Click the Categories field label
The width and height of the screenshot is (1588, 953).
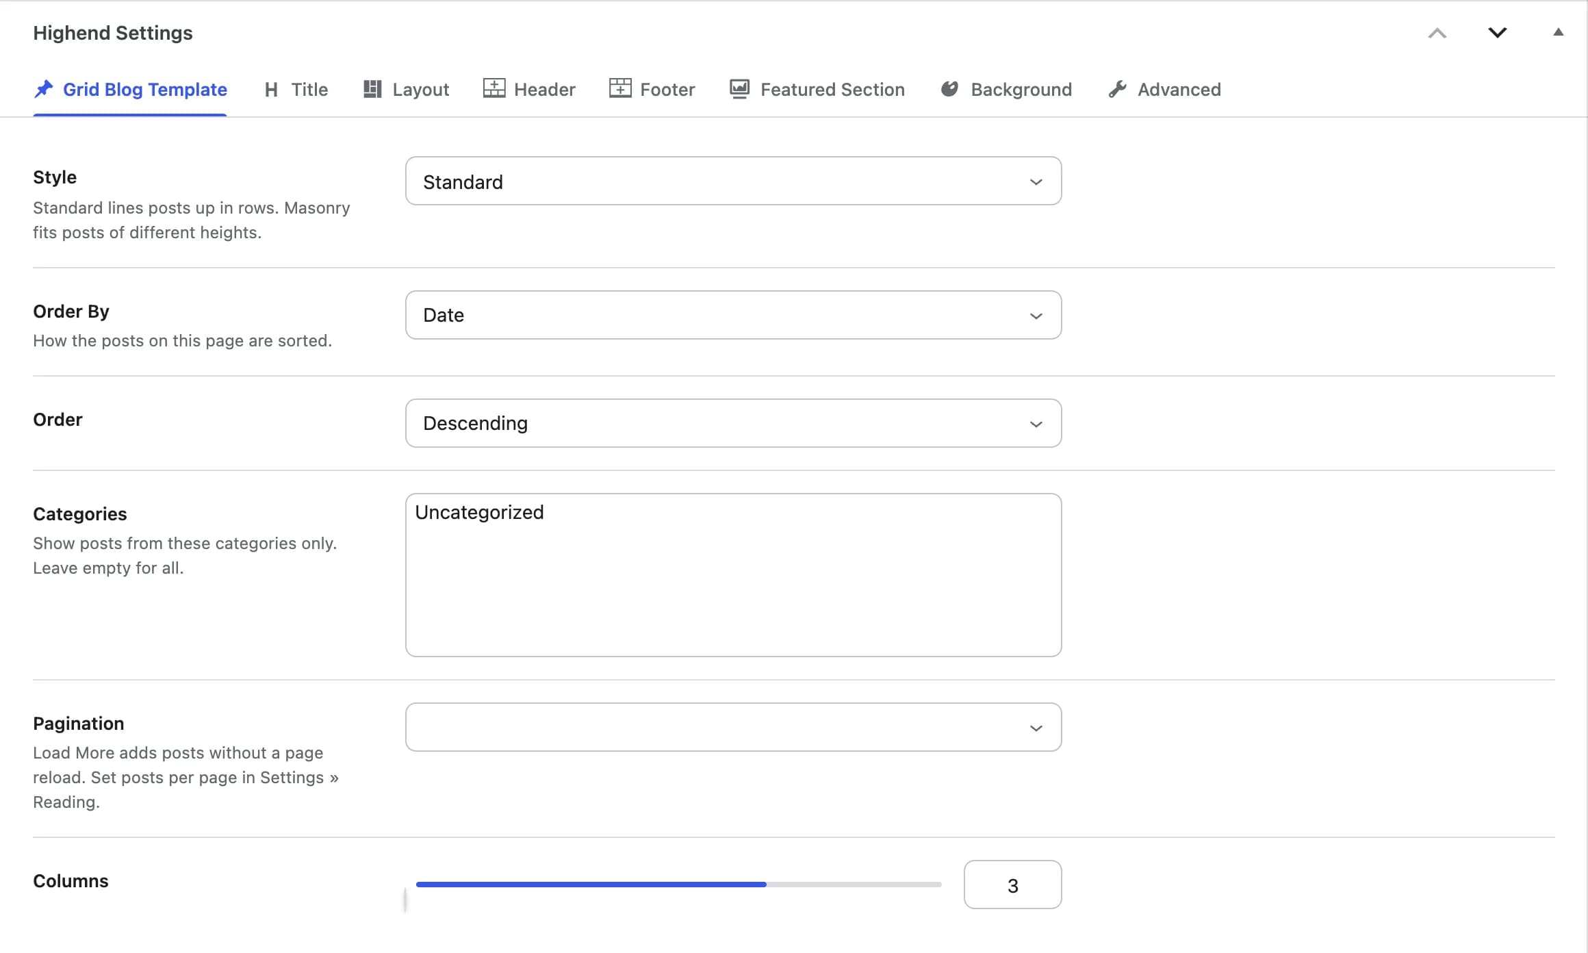(80, 514)
